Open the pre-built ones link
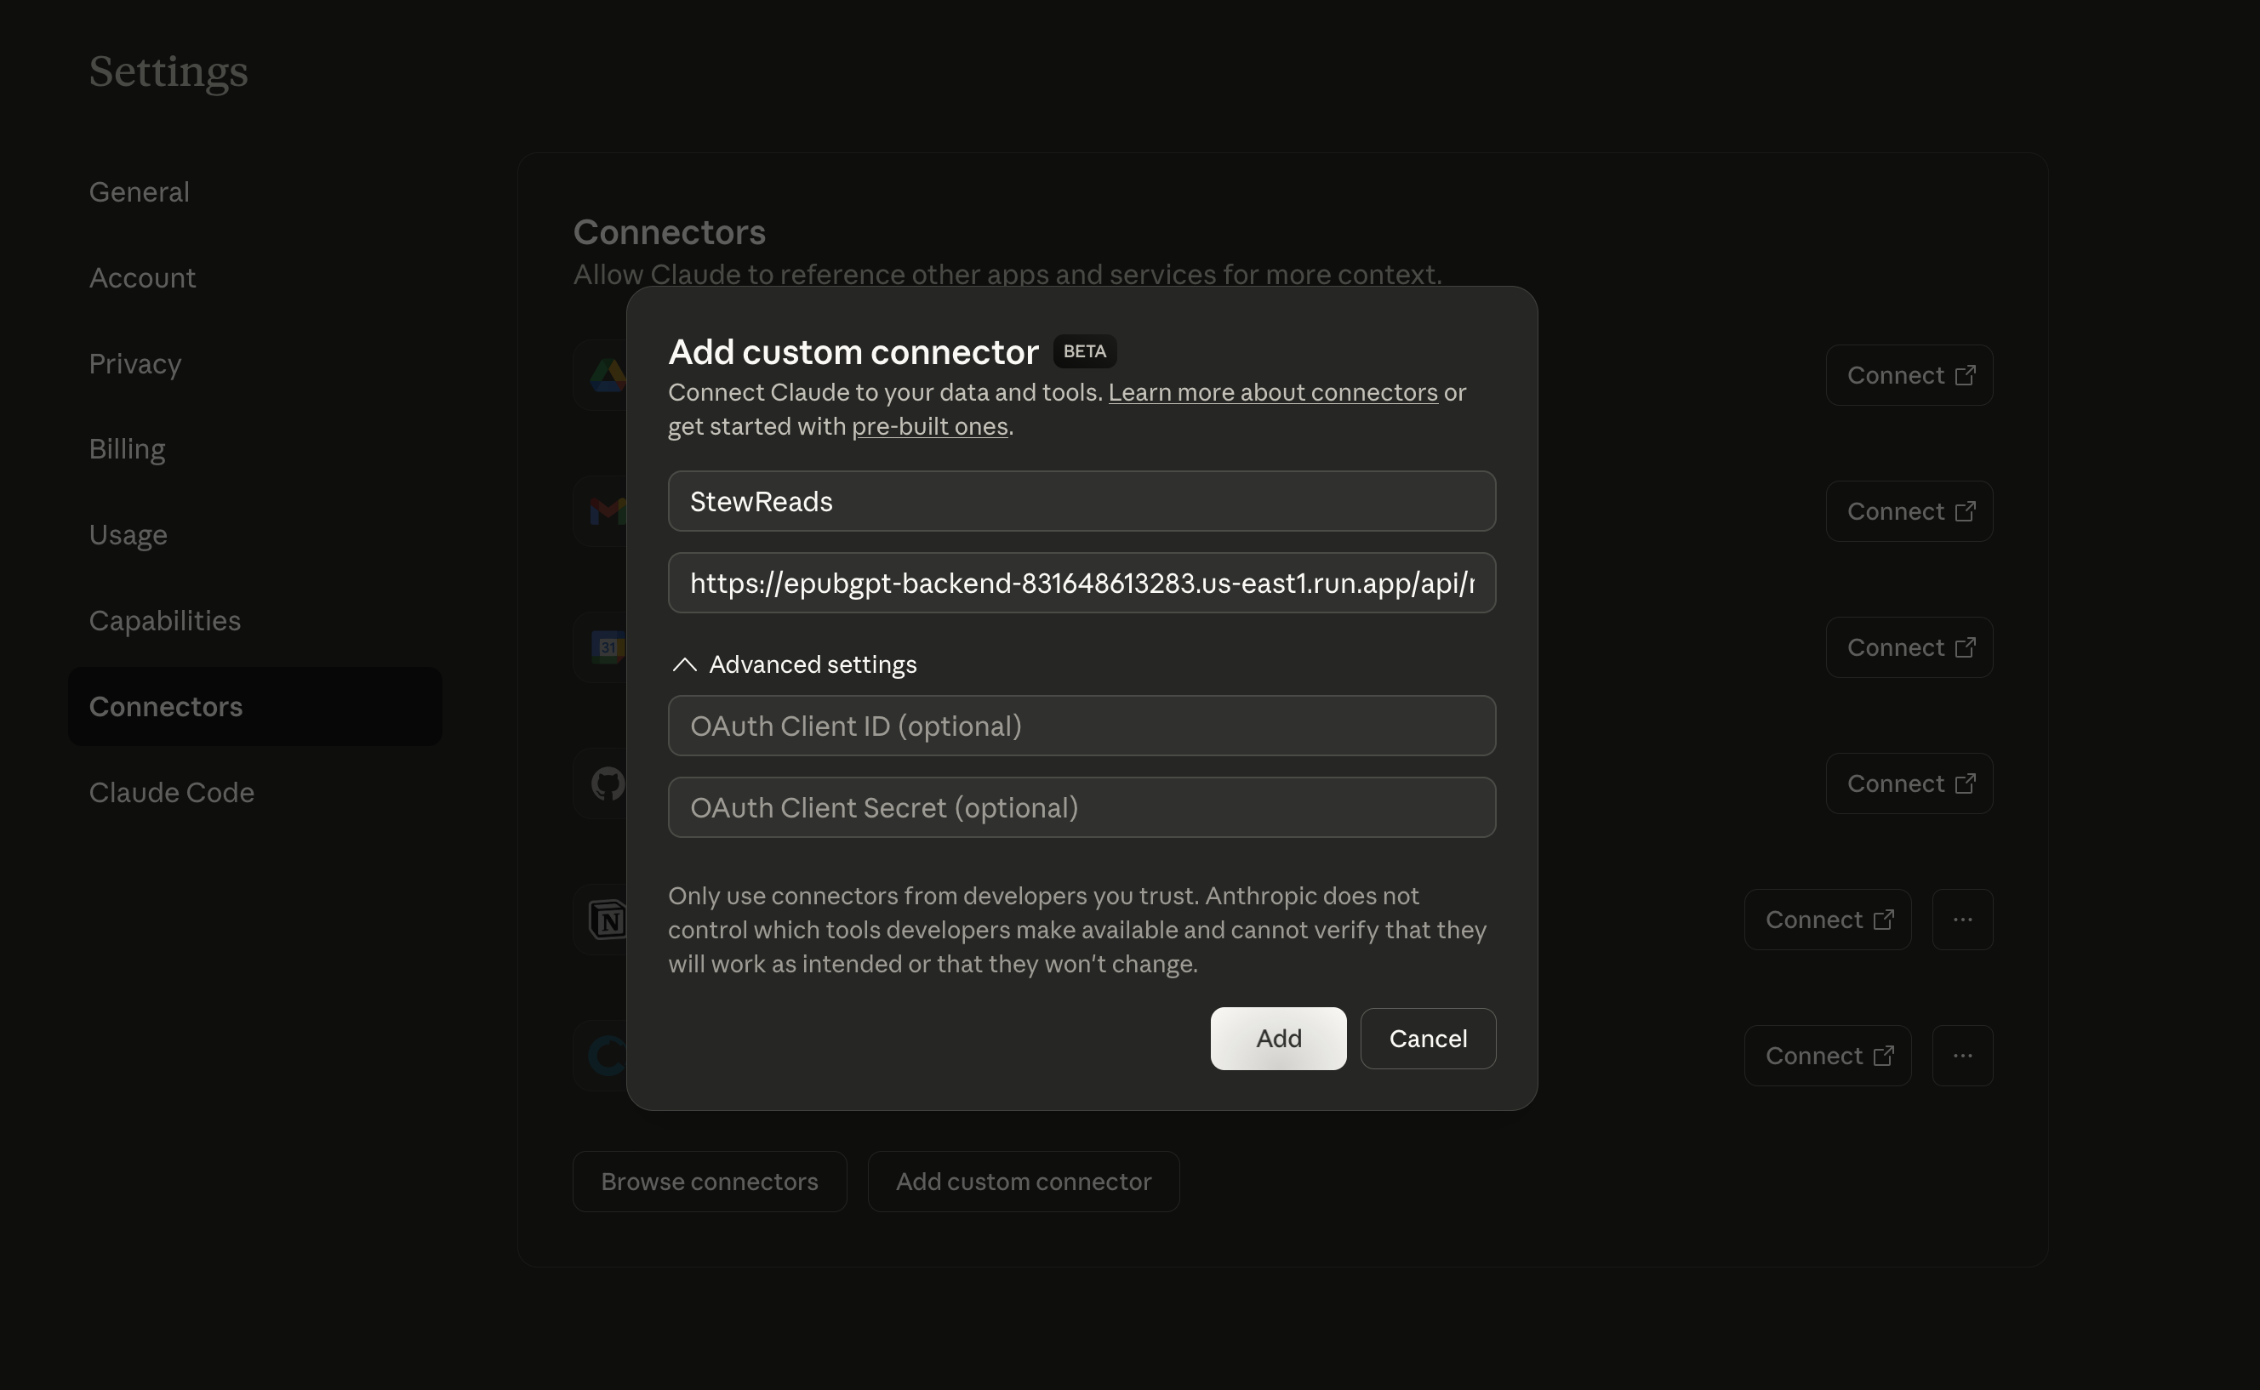This screenshot has height=1390, width=2260. click(x=929, y=426)
